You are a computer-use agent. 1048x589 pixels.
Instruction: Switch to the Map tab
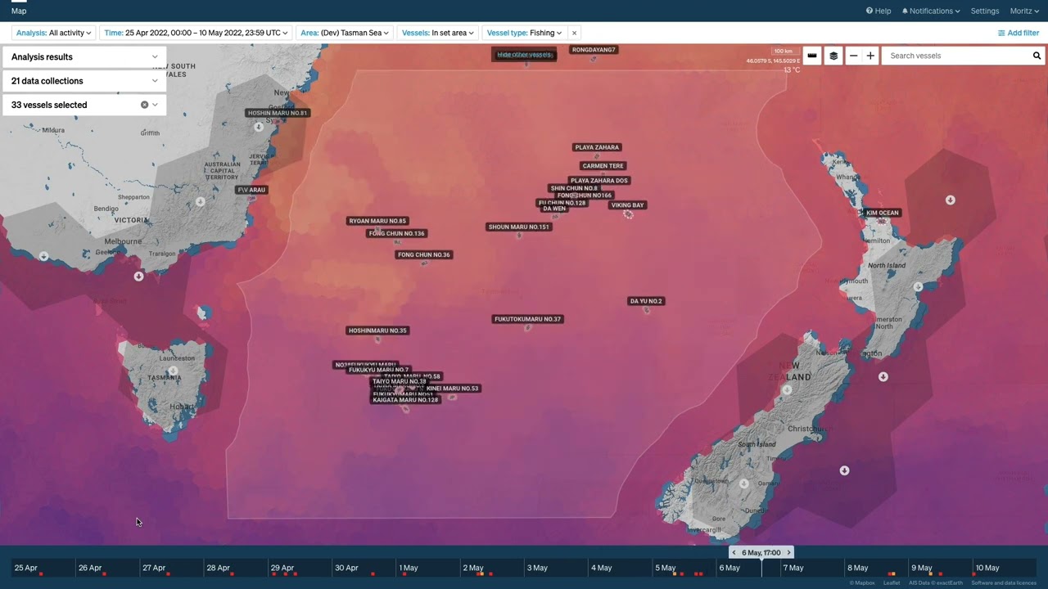click(x=19, y=11)
